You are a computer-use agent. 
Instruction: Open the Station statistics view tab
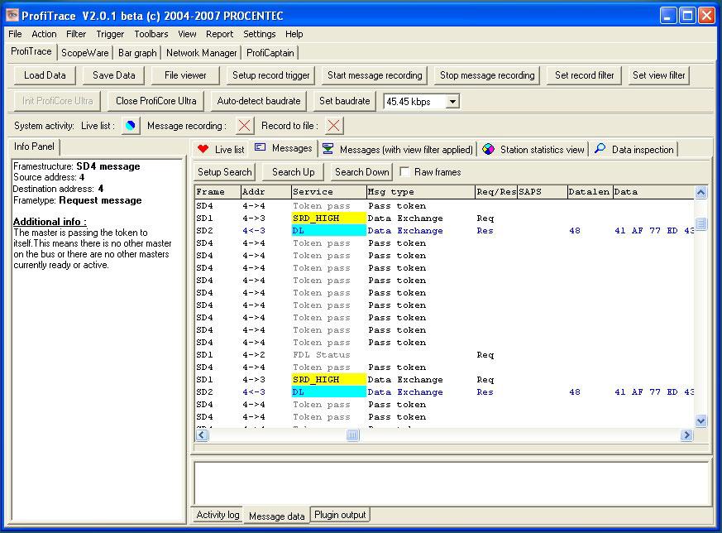pos(533,149)
